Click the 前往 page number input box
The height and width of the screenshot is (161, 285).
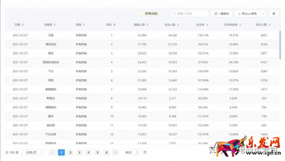[x=137, y=152]
